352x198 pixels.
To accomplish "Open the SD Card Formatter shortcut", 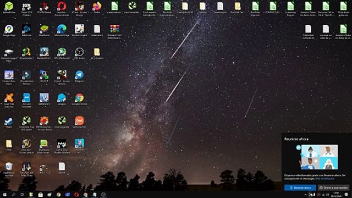I will pos(26,101).
